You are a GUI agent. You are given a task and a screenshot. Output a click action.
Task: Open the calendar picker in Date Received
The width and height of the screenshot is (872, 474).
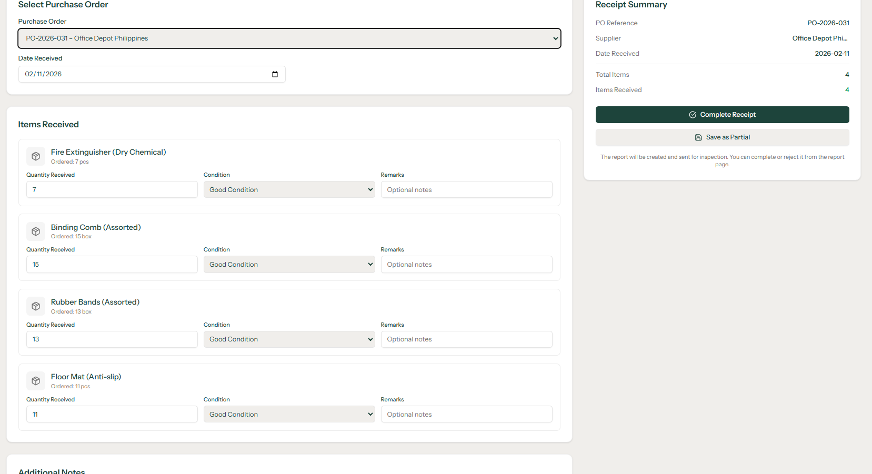(x=275, y=74)
